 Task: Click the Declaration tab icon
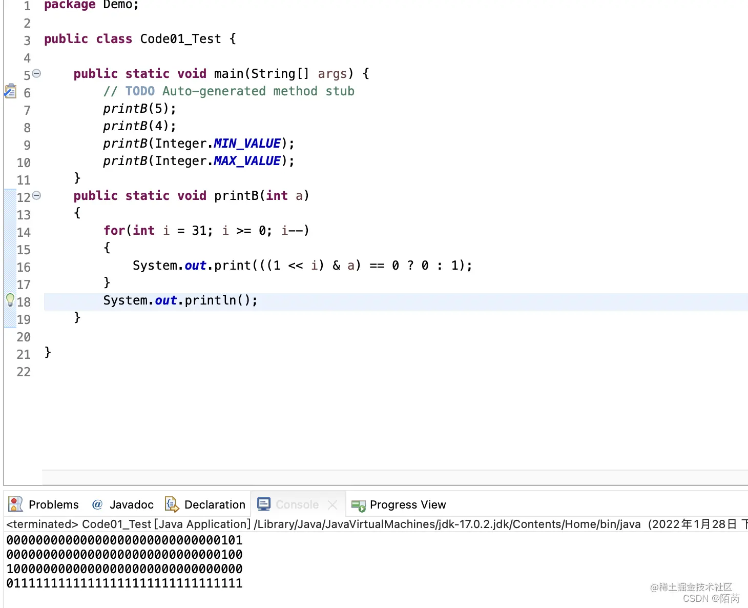click(x=172, y=504)
